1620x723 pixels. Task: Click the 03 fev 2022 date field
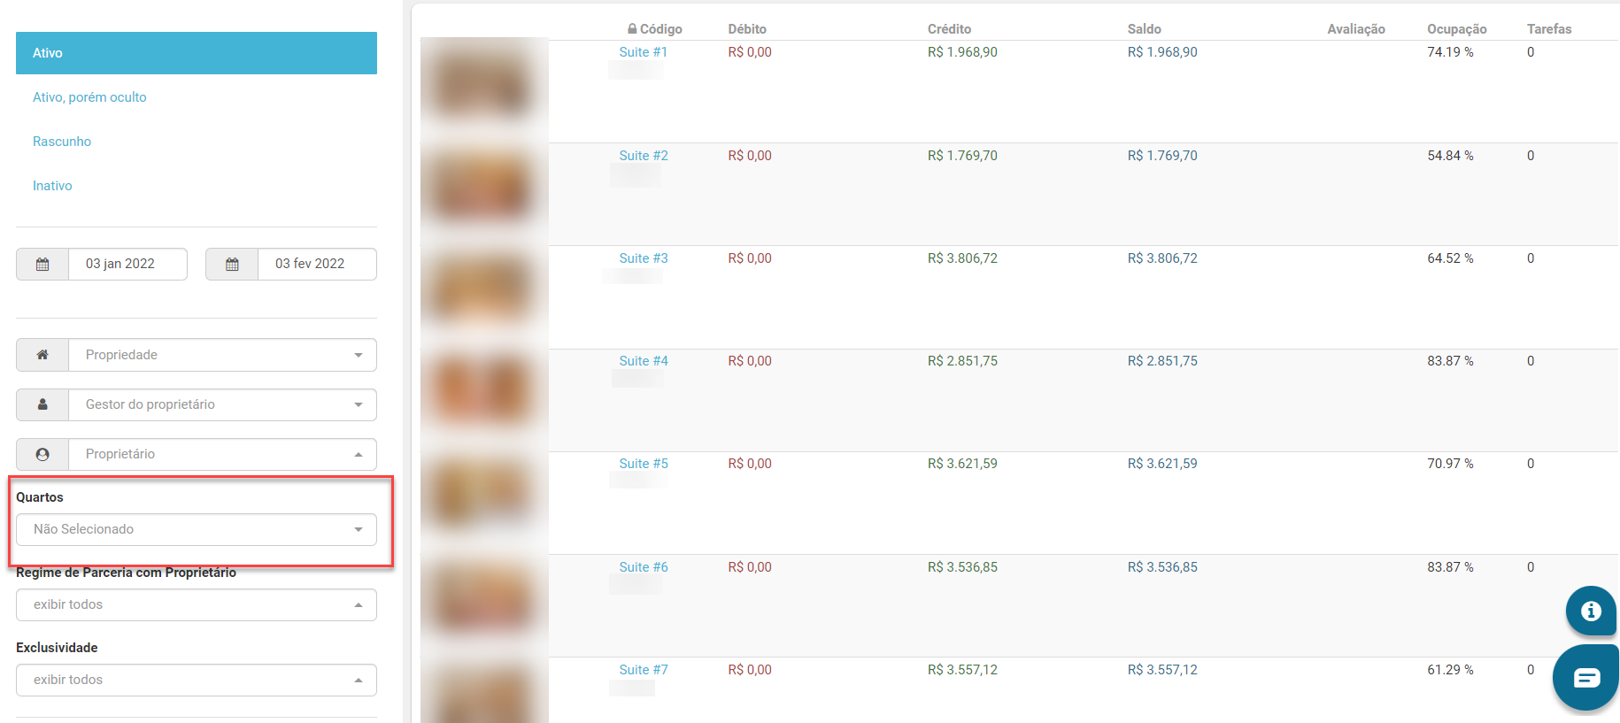pyautogui.click(x=317, y=264)
